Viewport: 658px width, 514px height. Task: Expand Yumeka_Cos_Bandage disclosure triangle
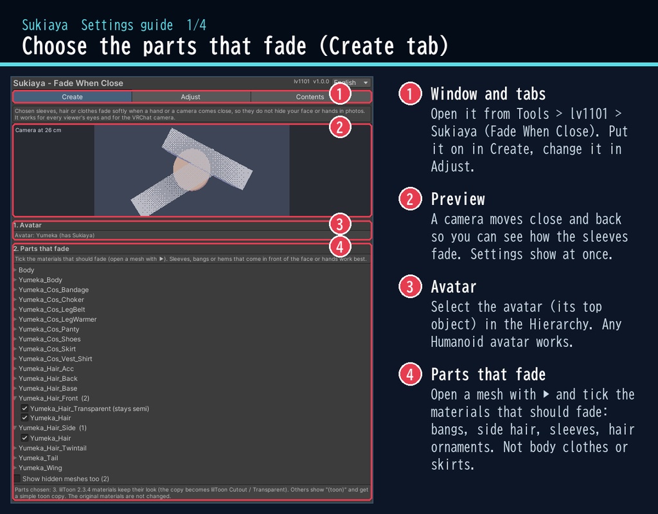point(15,290)
